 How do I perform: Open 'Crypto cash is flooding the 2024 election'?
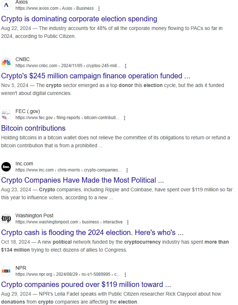tap(92, 232)
